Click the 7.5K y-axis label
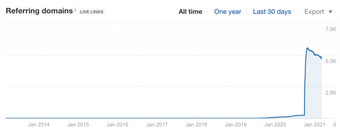Viewport: 340px width, 134px height. pos(331,30)
